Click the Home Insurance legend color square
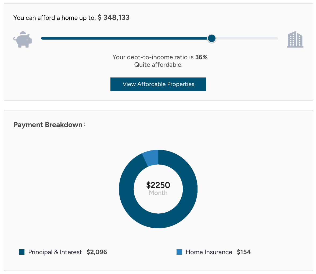316x274 pixels. [x=179, y=252]
